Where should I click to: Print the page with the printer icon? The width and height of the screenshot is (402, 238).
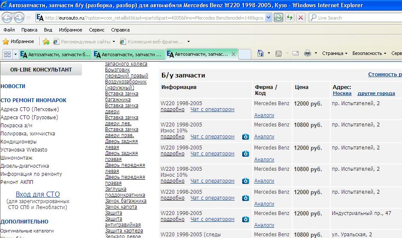pos(308,53)
